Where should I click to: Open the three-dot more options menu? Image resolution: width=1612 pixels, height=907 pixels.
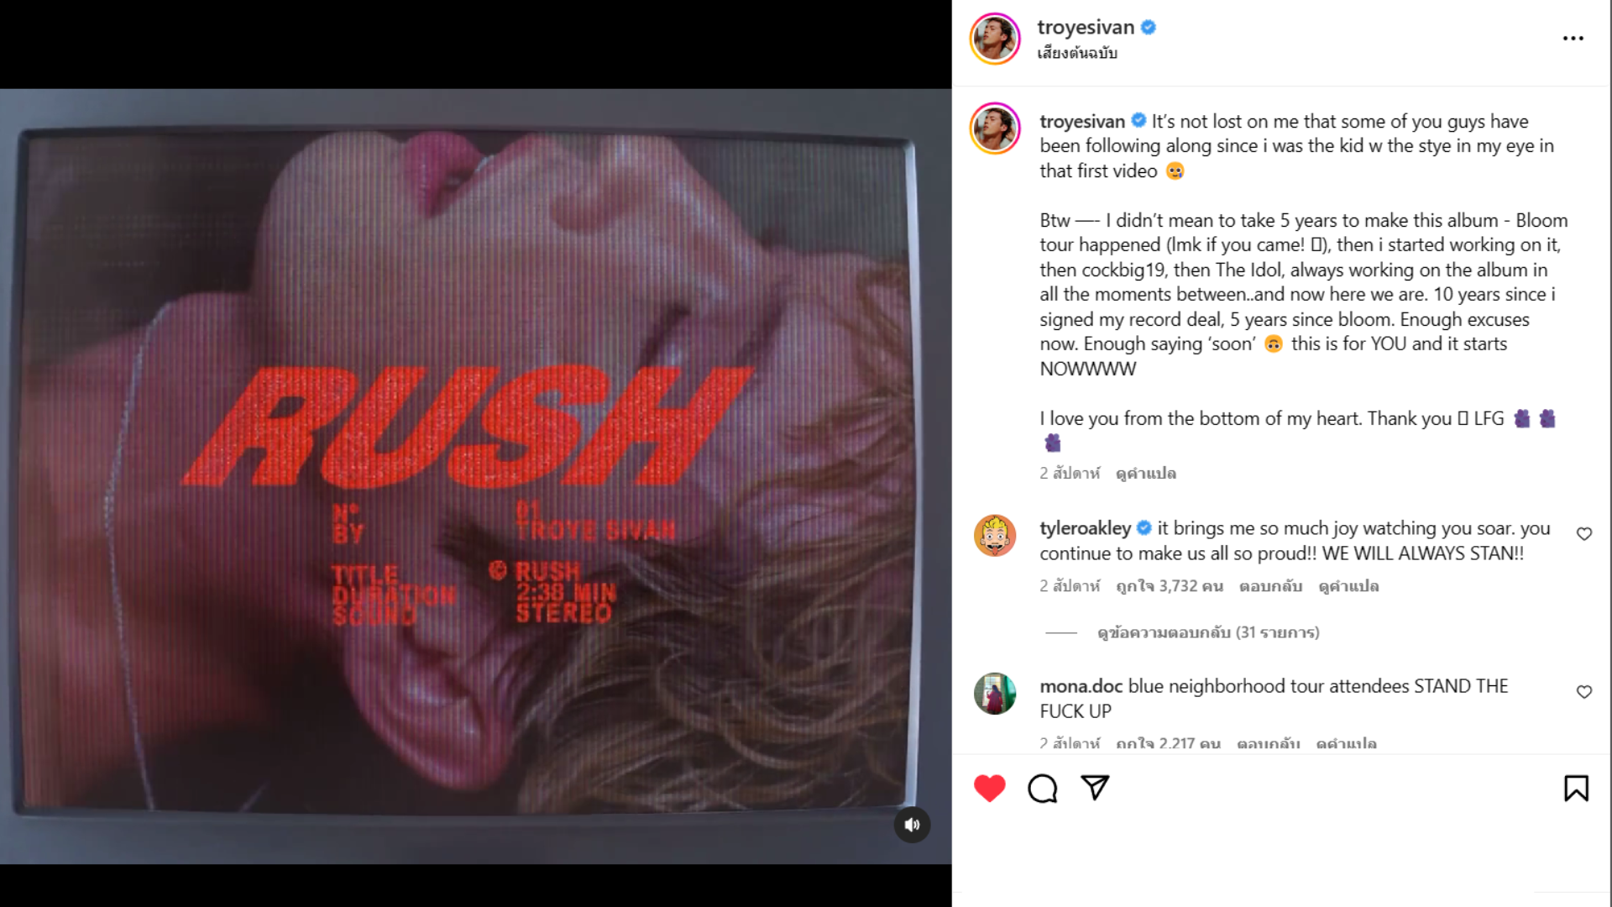tap(1573, 39)
